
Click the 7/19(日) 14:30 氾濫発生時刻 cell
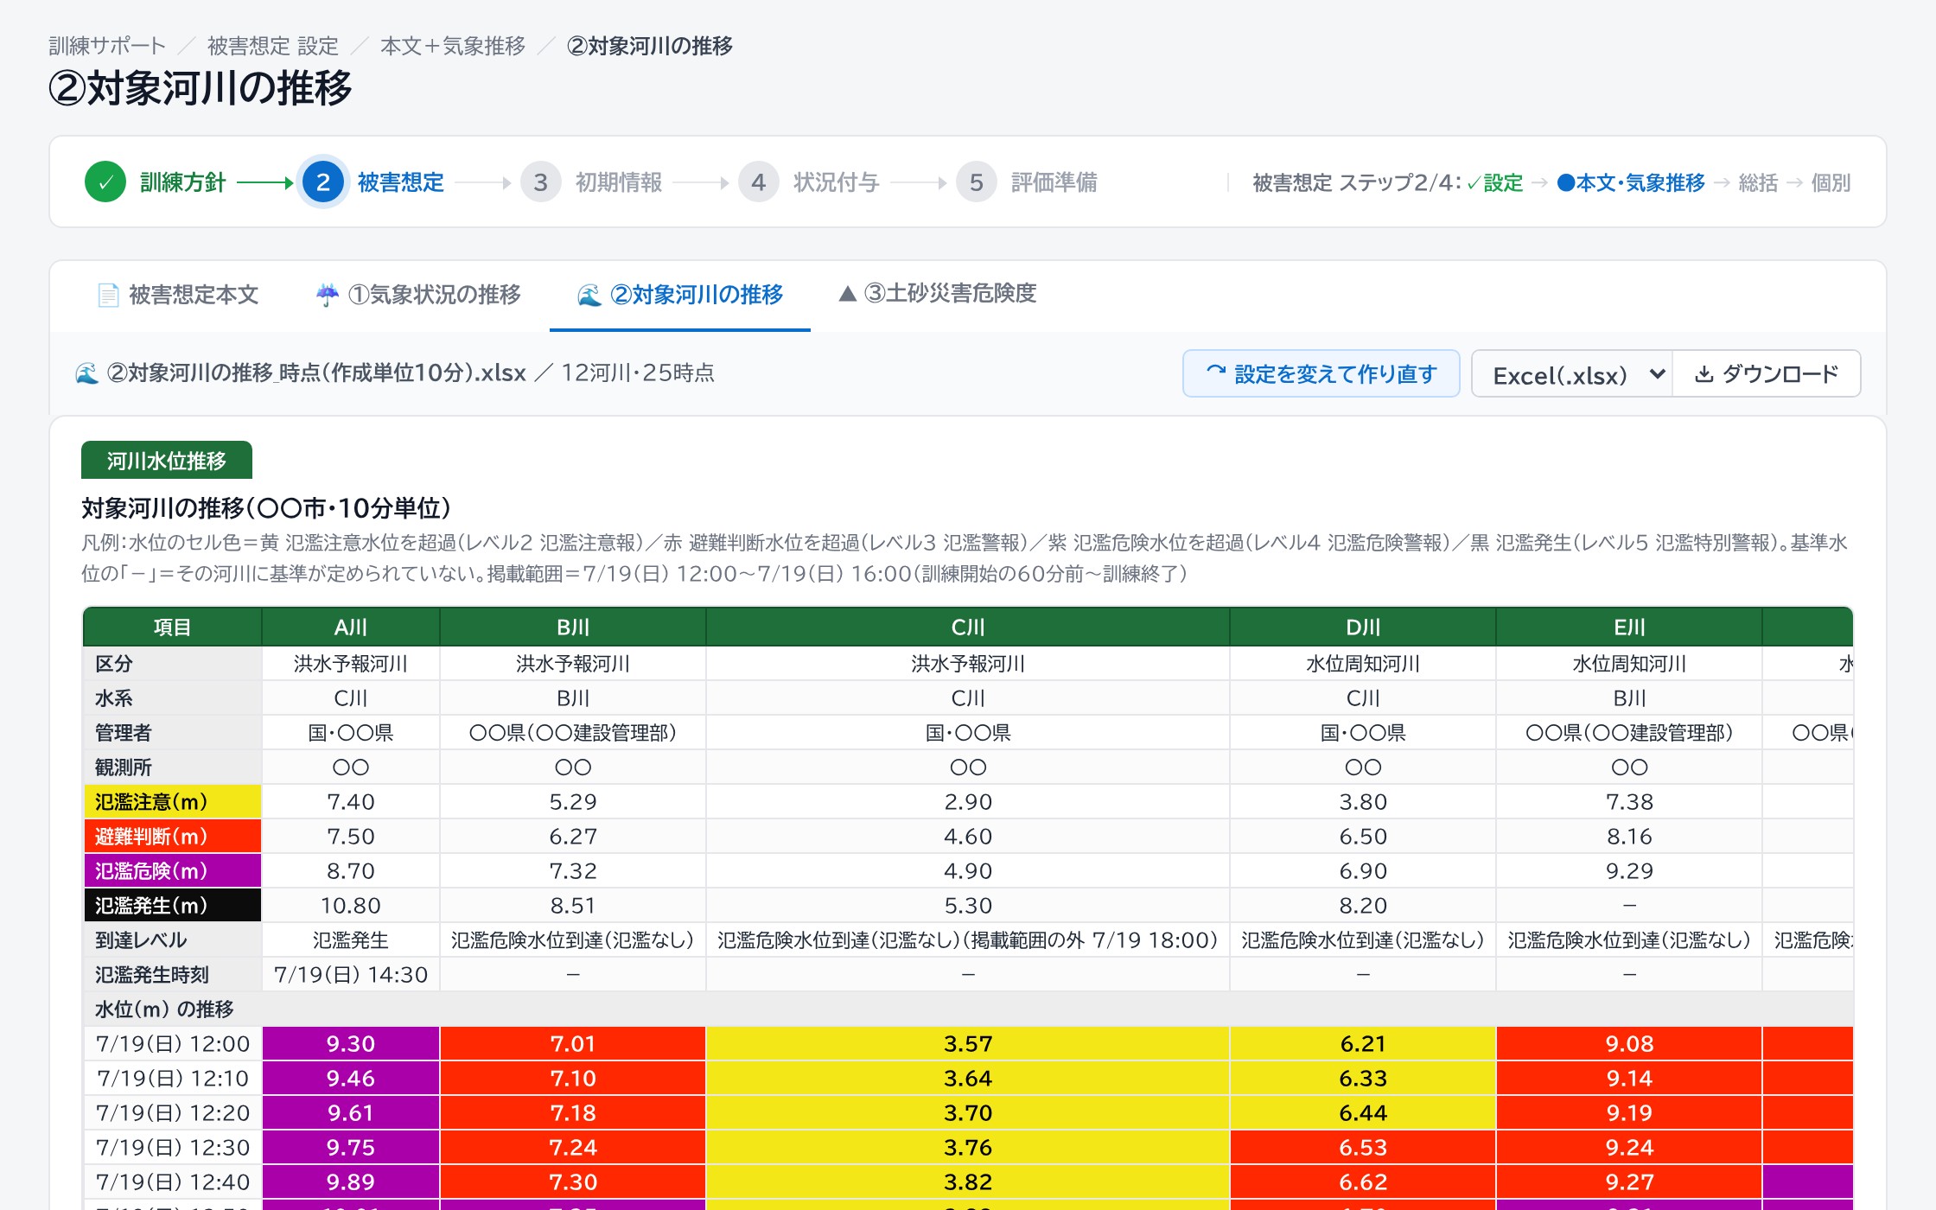351,975
